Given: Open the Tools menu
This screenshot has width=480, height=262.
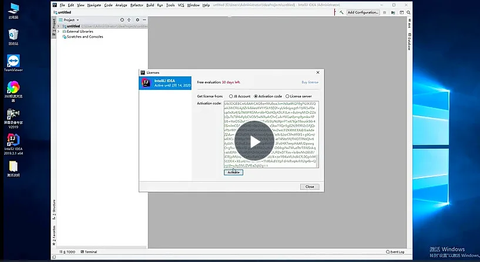Looking at the screenshot, I should tap(170, 5).
